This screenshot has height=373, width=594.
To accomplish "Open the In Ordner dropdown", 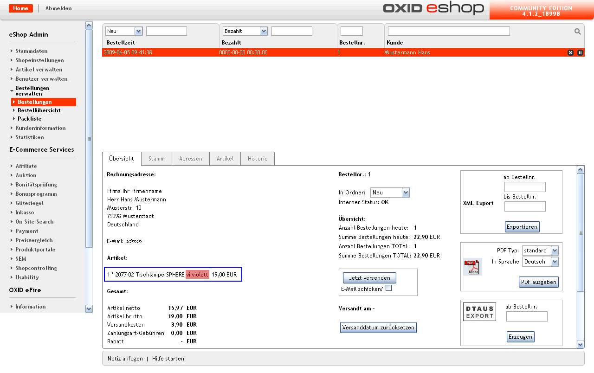I will [390, 193].
